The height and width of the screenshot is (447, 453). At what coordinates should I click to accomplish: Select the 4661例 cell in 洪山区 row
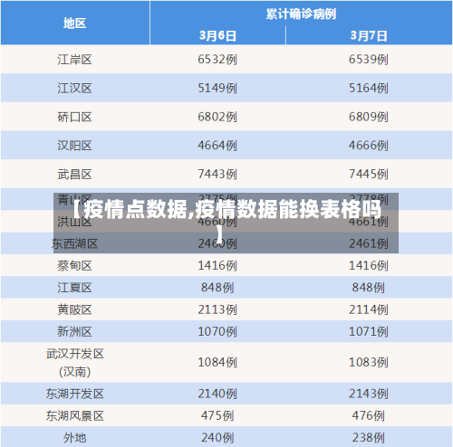[x=369, y=222]
